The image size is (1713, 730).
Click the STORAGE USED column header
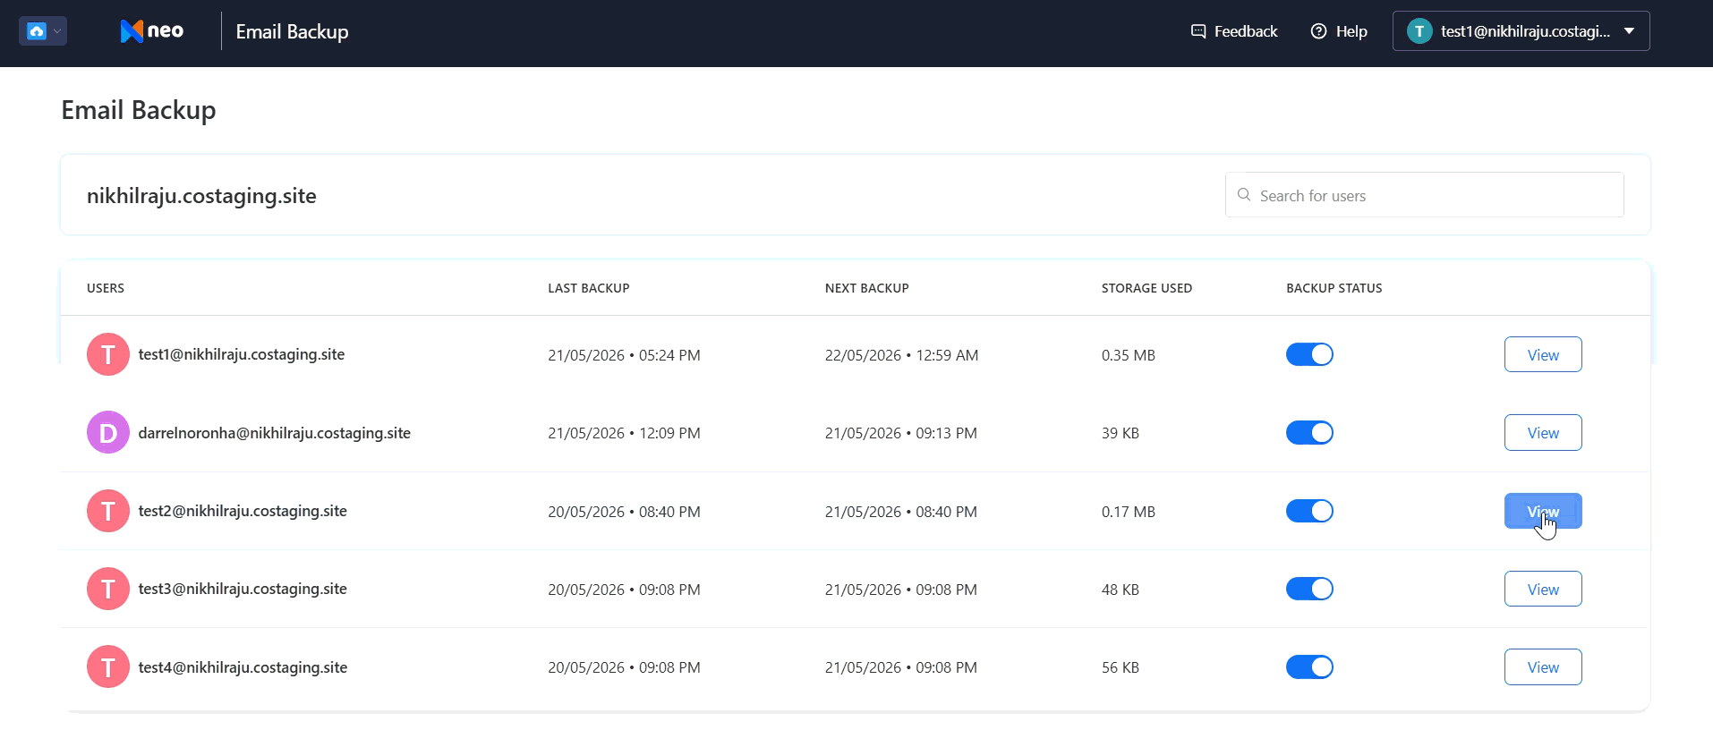pyautogui.click(x=1146, y=288)
